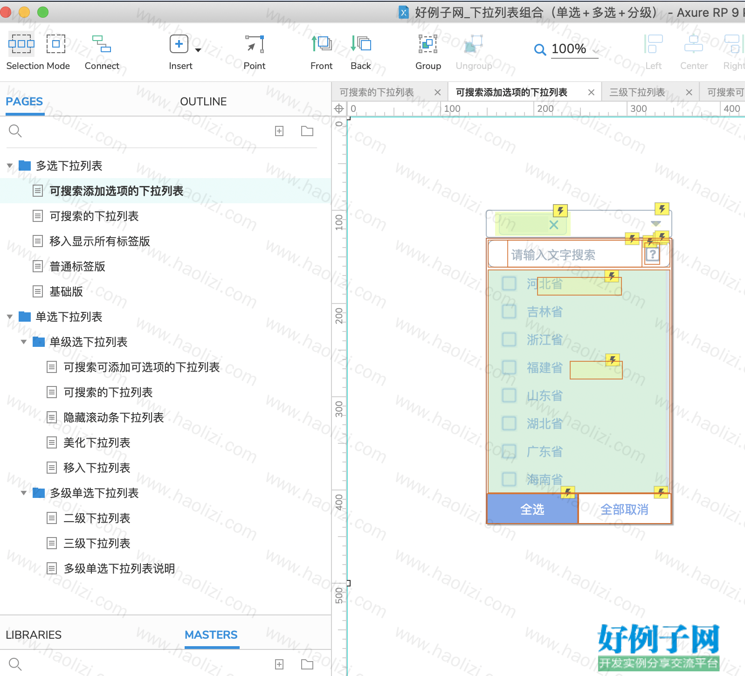Collapse the 单级选下拉列表 folder

(x=24, y=342)
